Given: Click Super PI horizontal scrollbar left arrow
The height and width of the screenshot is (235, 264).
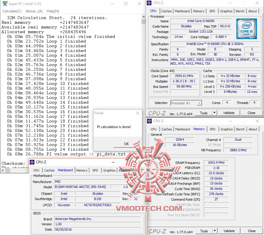Looking at the screenshot, I should [3, 170].
